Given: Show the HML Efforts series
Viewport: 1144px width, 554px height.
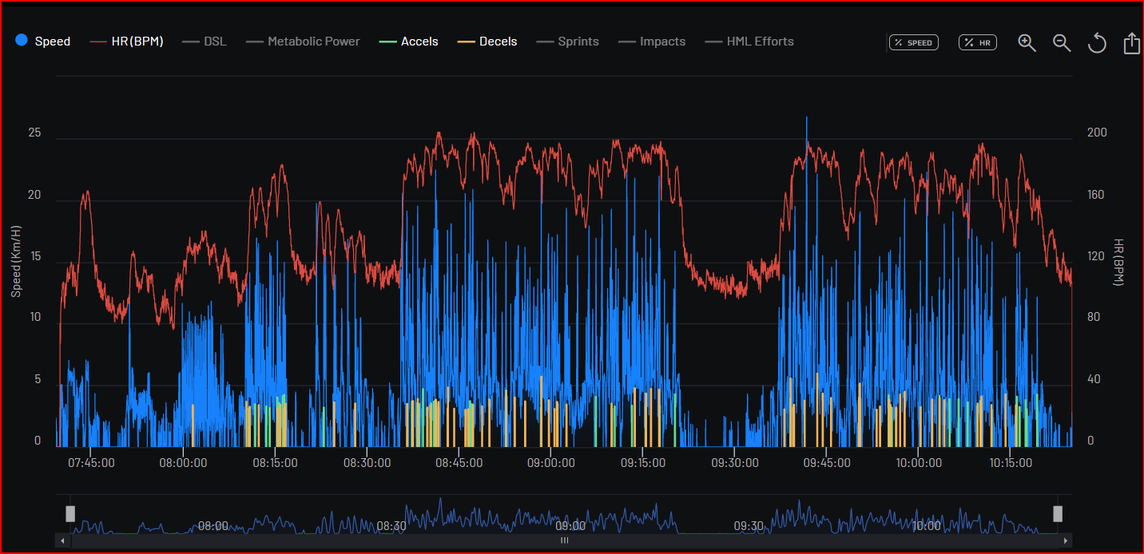Looking at the screenshot, I should (x=749, y=42).
